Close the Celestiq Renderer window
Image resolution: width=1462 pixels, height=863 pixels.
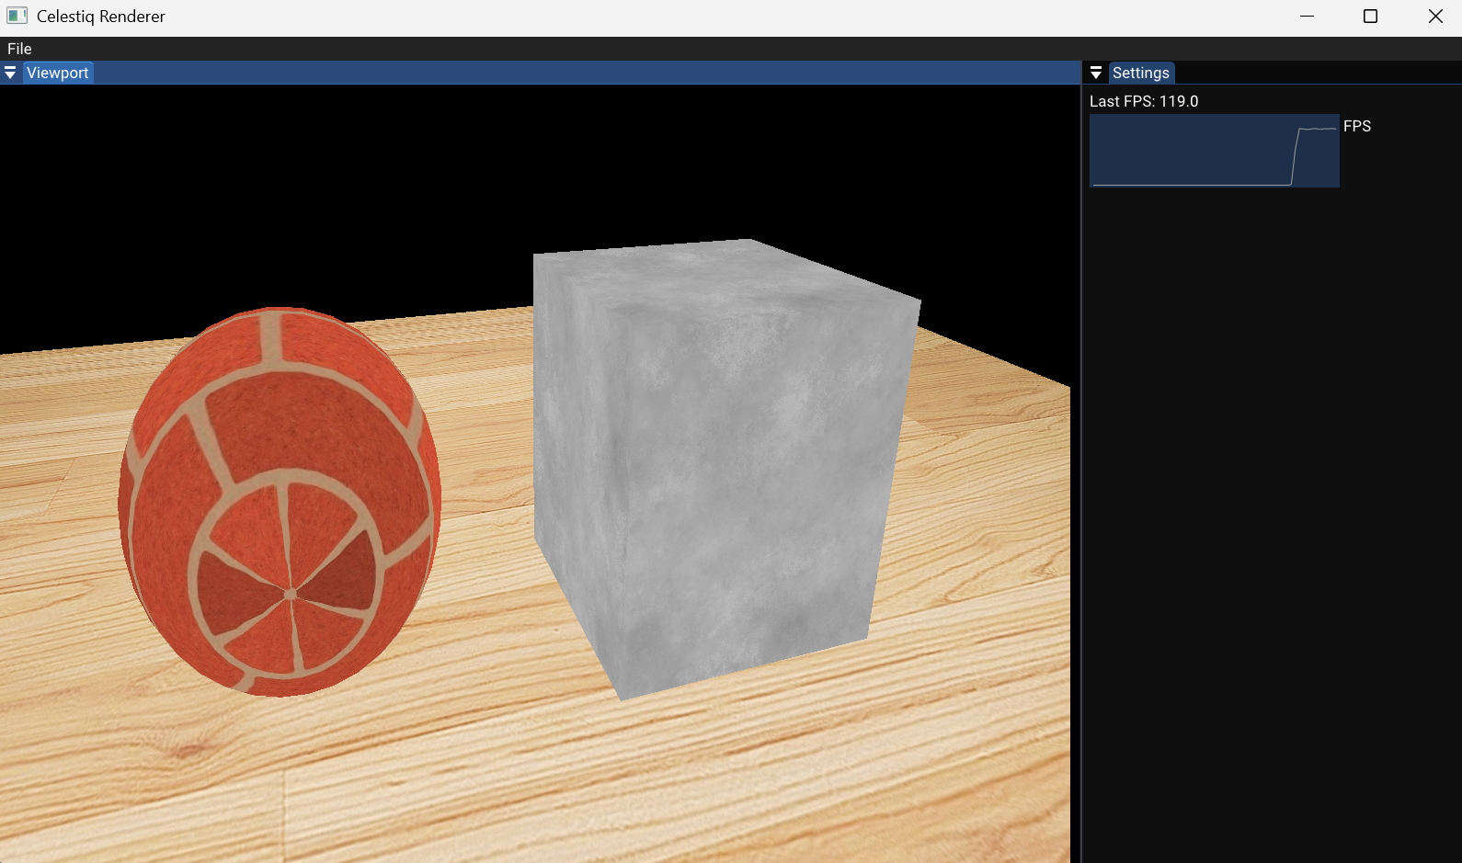coord(1434,16)
